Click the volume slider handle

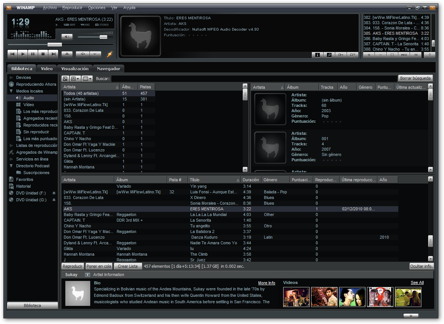(x=103, y=37)
